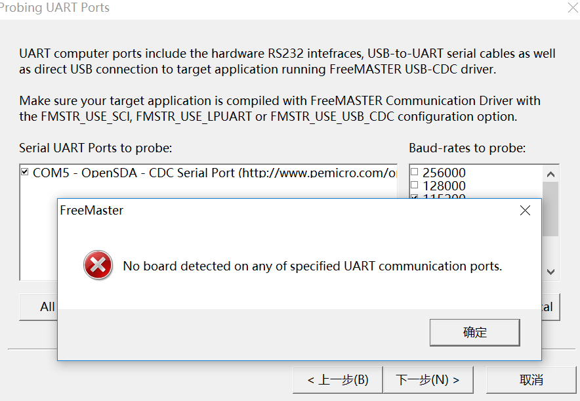Click the 'Serial UART Ports to probe:' label
The height and width of the screenshot is (401, 580).
[95, 148]
